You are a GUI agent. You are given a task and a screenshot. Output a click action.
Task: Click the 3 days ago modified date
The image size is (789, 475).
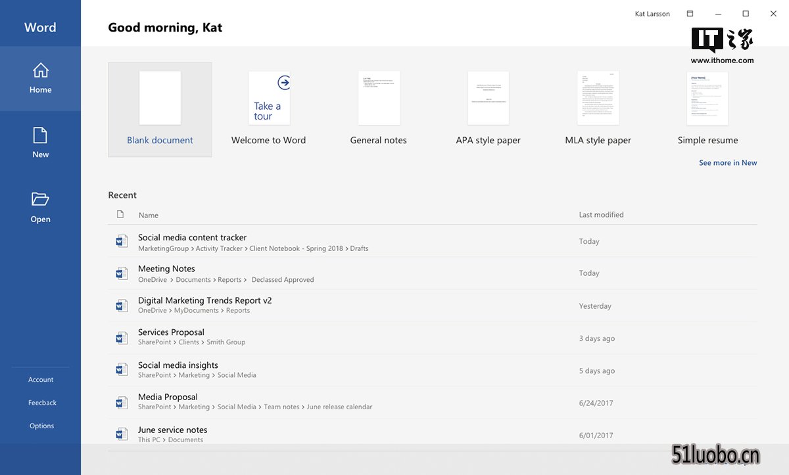point(597,339)
